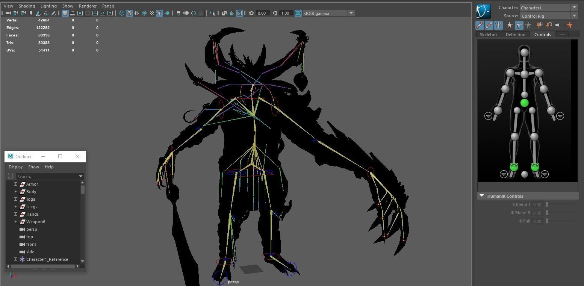Select the Body node in Outliner
The width and height of the screenshot is (584, 286).
point(31,192)
